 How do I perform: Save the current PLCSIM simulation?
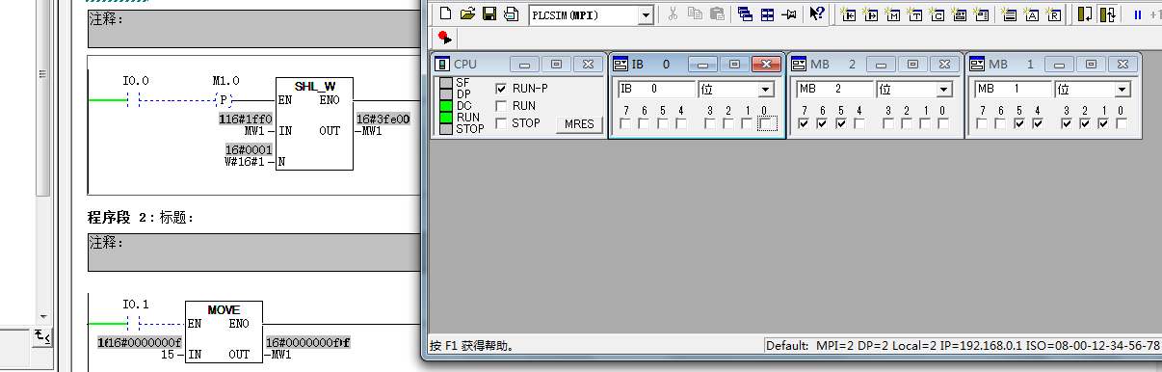[489, 14]
